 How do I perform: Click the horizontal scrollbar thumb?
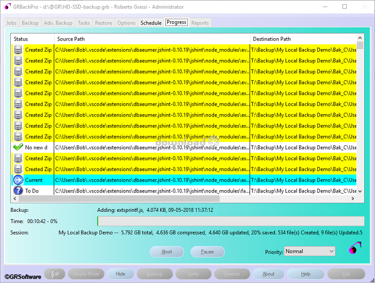coord(119,199)
